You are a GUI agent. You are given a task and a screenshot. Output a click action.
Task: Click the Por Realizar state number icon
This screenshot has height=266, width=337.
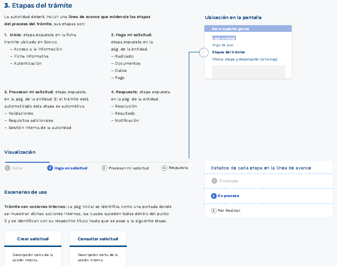click(x=214, y=210)
